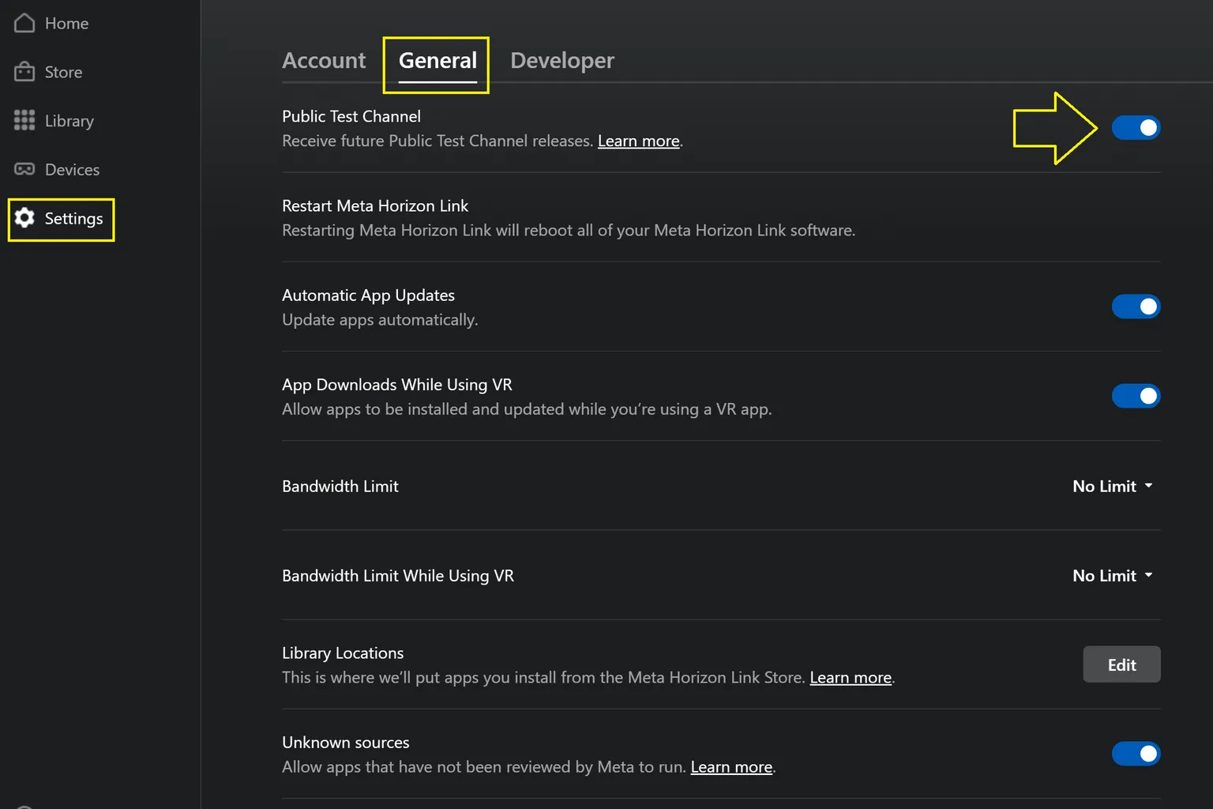The width and height of the screenshot is (1213, 809).
Task: Click the Home house icon
Action: (x=24, y=23)
